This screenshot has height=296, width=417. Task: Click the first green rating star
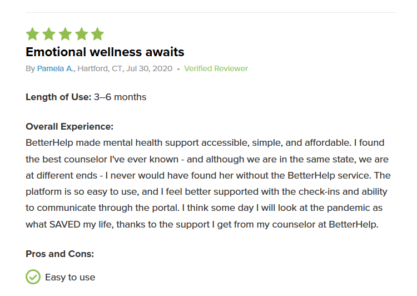32,34
